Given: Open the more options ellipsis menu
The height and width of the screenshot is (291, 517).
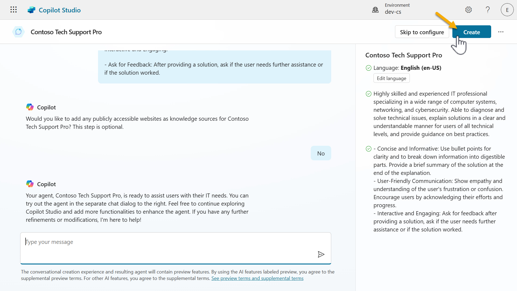Looking at the screenshot, I should click(501, 32).
